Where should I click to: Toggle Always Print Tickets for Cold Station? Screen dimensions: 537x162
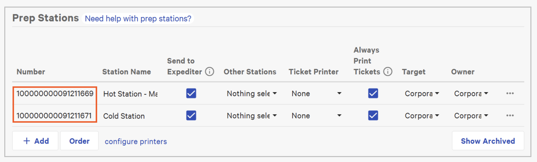click(x=373, y=116)
